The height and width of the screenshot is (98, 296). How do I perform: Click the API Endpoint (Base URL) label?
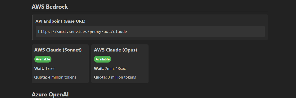(x=60, y=21)
